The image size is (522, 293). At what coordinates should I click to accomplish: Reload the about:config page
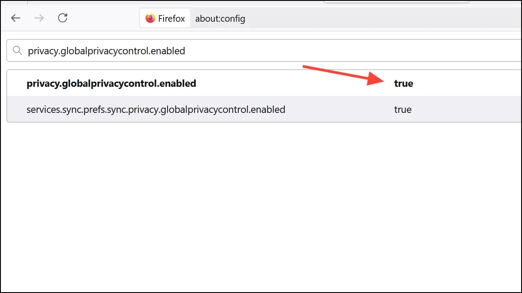click(x=63, y=18)
